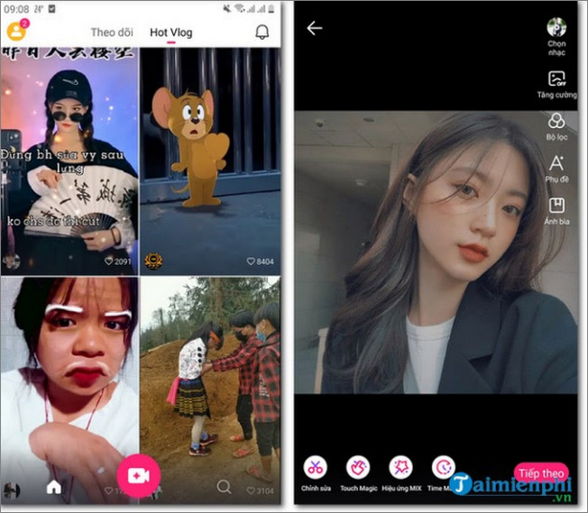
Task: Choose cover with Ảnh bìa icon
Action: 556,208
